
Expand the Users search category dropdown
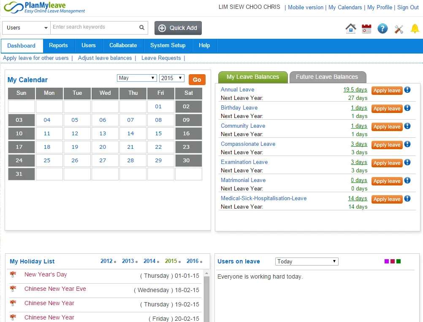click(x=27, y=28)
